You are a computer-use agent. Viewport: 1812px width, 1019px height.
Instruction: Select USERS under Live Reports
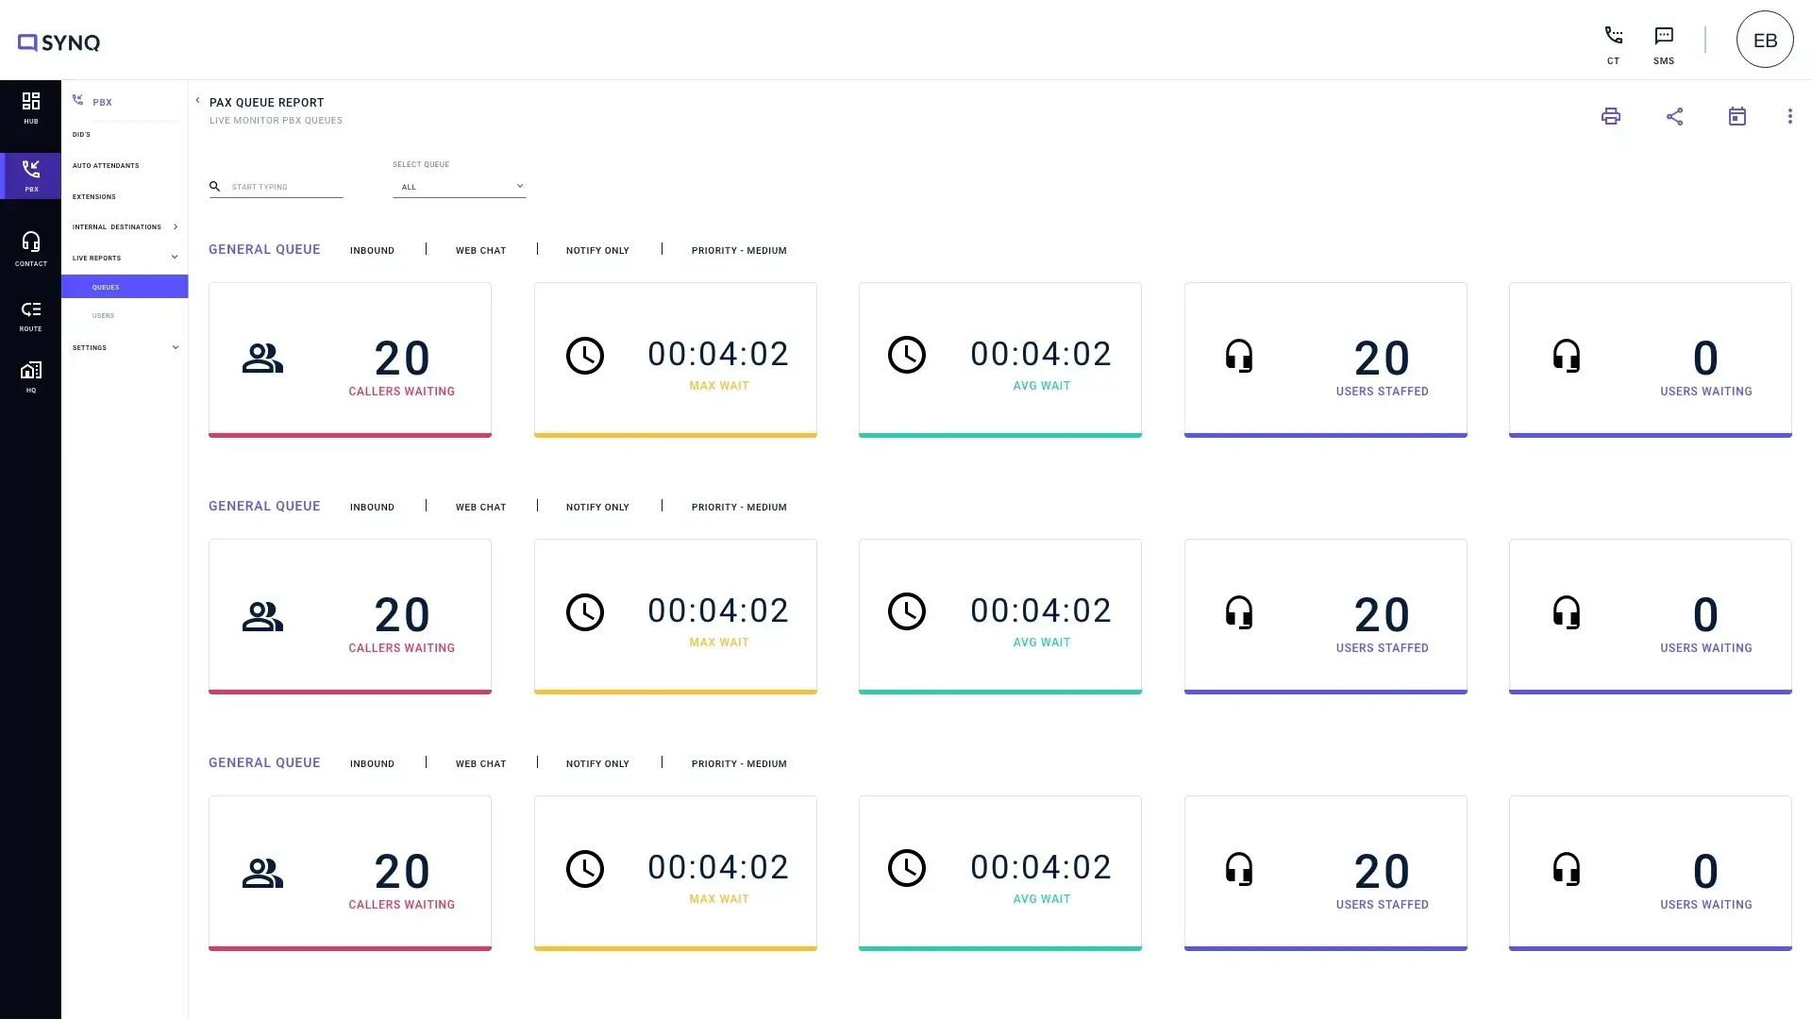[x=103, y=315]
